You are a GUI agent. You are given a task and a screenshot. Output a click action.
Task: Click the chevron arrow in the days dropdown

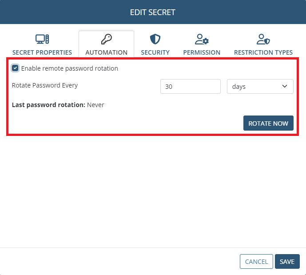(x=285, y=87)
